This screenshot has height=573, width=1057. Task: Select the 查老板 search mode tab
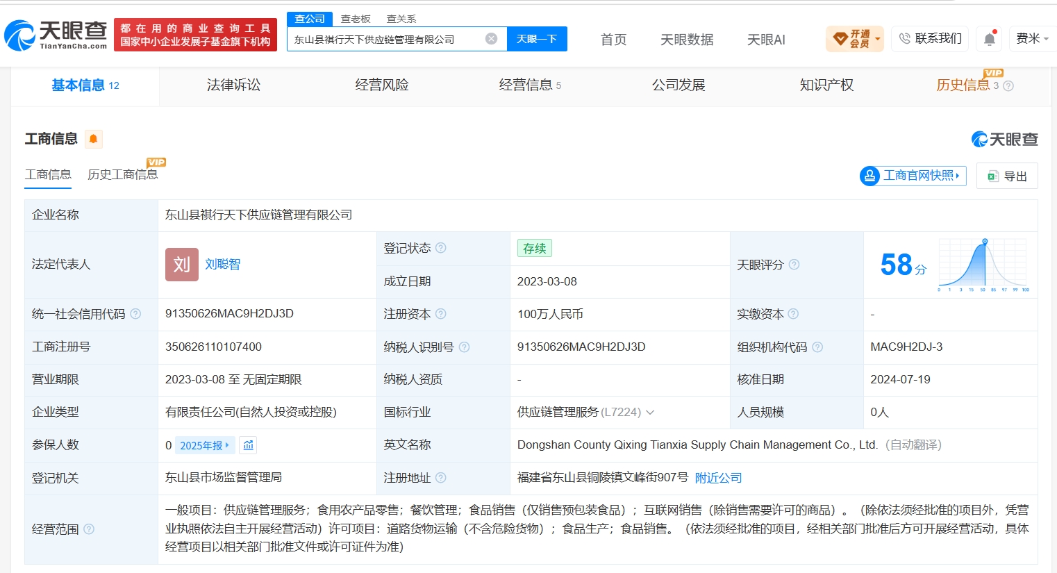click(356, 19)
